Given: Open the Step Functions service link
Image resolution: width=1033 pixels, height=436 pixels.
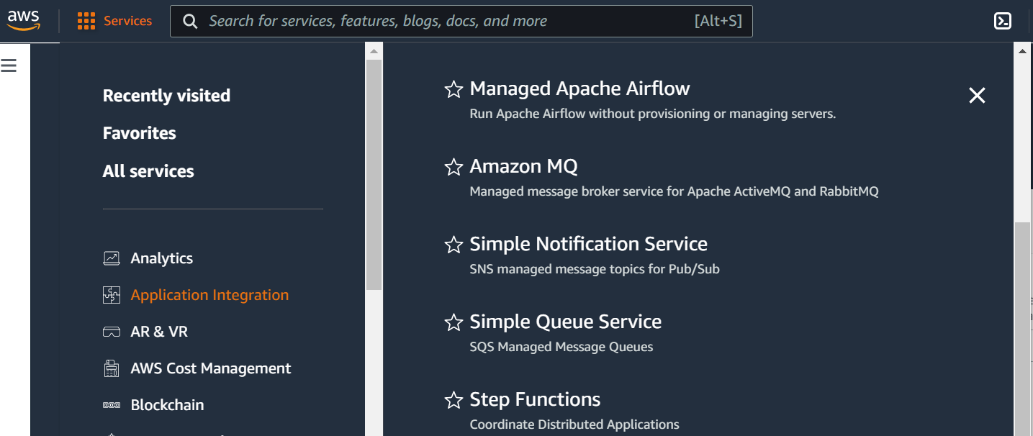Looking at the screenshot, I should (x=535, y=399).
